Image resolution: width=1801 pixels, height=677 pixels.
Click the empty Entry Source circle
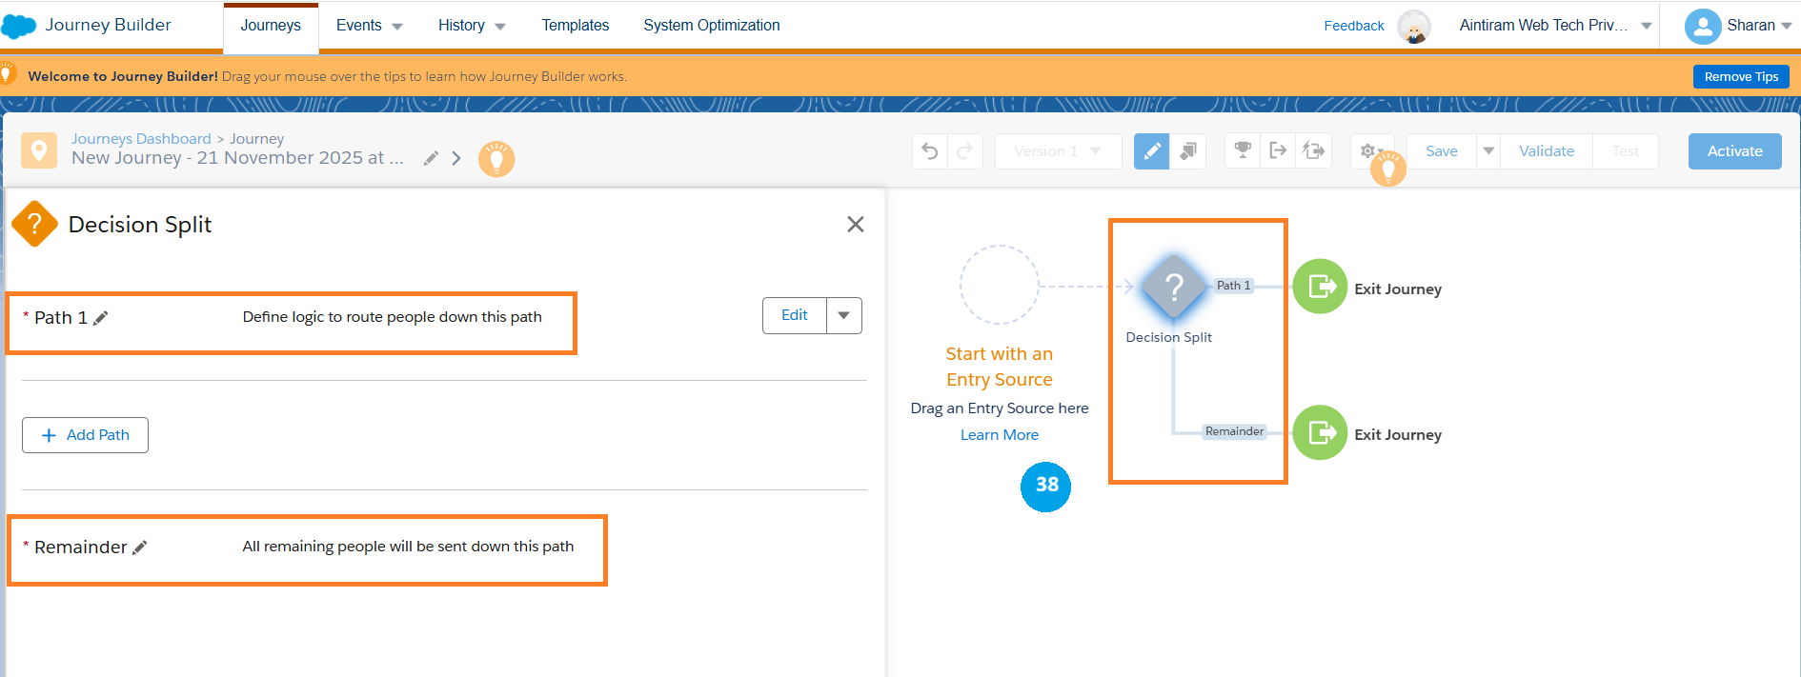[999, 285]
